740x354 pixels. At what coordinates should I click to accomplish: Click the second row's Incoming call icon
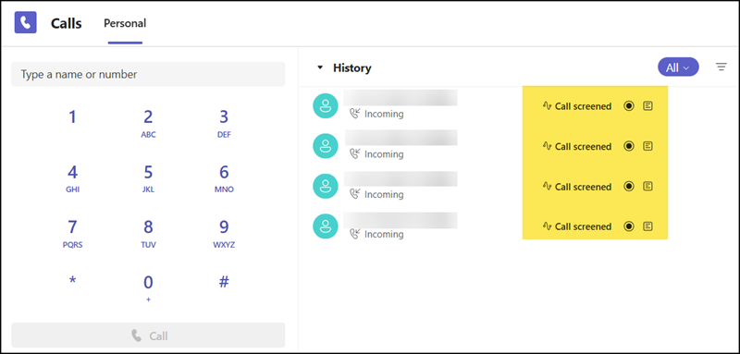(354, 153)
